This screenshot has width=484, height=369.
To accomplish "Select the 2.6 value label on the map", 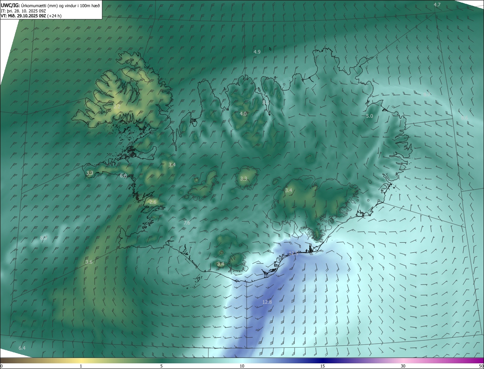I will click(x=153, y=202).
